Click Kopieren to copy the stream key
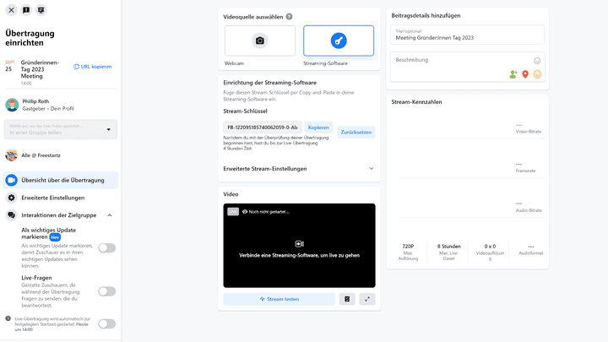This screenshot has height=342, width=608. [x=318, y=128]
